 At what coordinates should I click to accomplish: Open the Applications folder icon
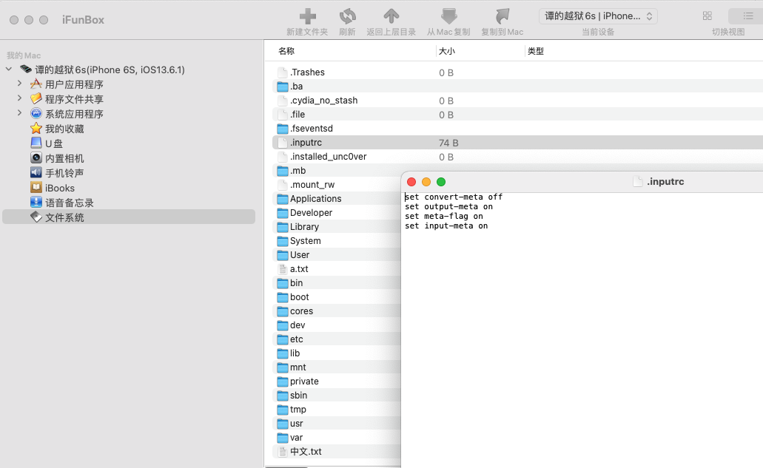(x=282, y=200)
